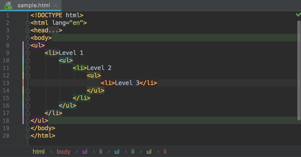Click the last li breadcrumb
The height and width of the screenshot is (157, 301).
click(x=165, y=152)
